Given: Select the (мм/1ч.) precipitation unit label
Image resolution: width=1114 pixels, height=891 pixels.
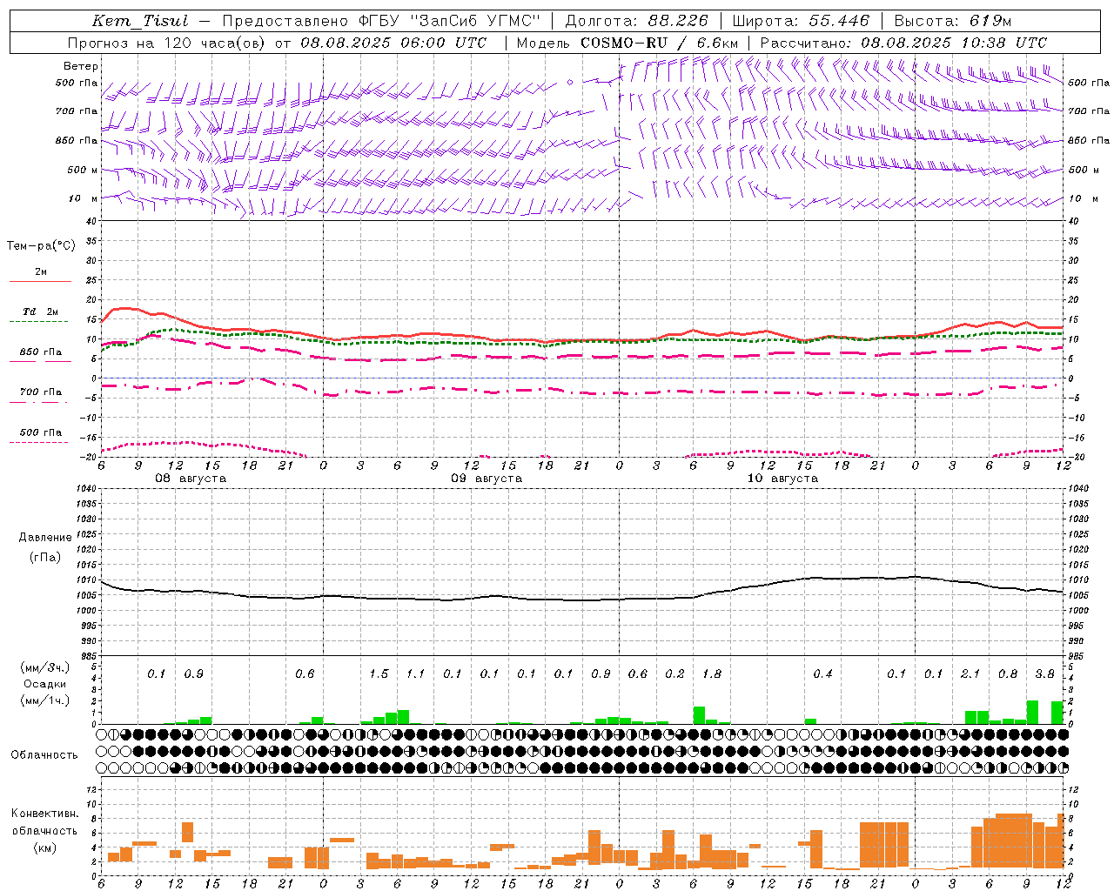Looking at the screenshot, I should point(45,700).
